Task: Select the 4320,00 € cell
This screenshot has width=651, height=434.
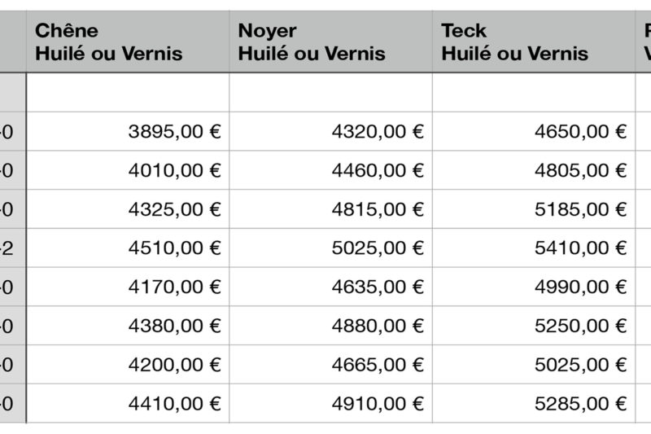Action: pos(378,132)
